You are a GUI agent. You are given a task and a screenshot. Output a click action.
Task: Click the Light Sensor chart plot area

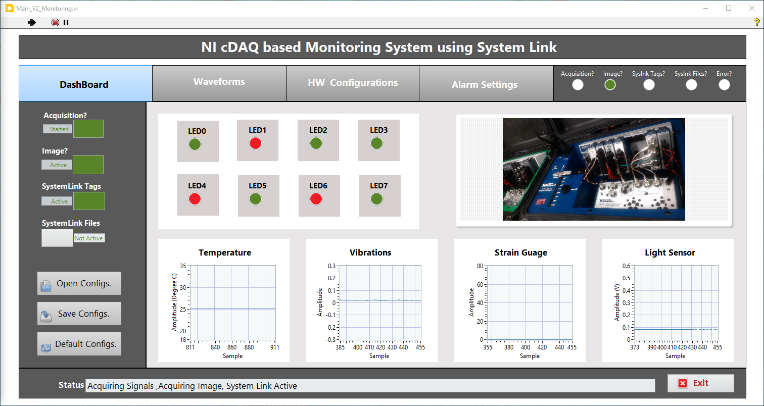(676, 302)
